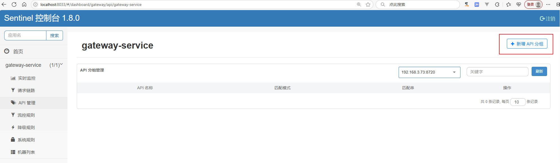Screen dimensions: 560x163
Task: Click the V-shaped extension icon
Action: pyautogui.click(x=487, y=4)
